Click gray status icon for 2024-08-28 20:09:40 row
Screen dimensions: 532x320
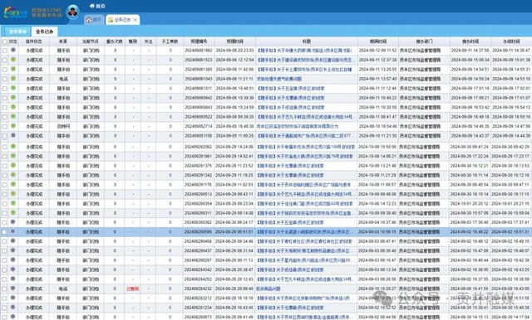tap(13, 288)
